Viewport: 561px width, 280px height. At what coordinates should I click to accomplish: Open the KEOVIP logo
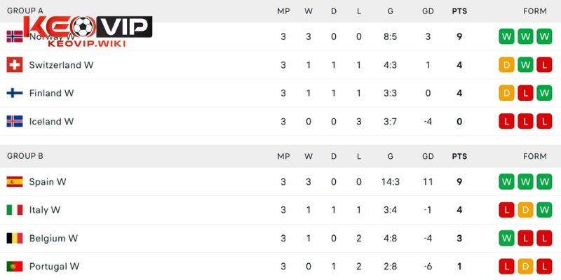point(87,30)
